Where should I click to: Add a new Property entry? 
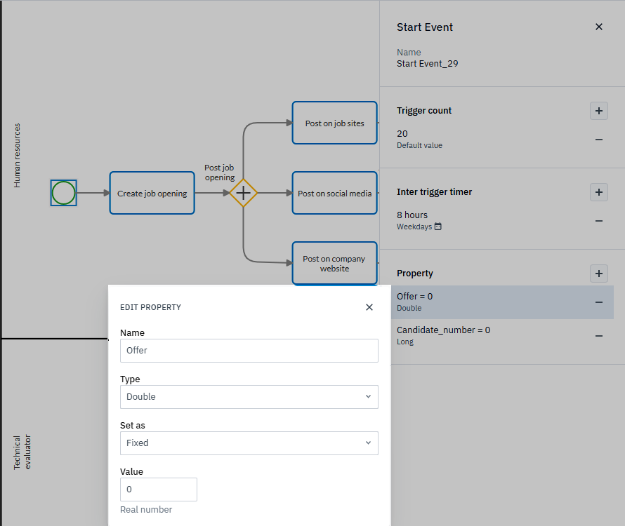point(598,274)
